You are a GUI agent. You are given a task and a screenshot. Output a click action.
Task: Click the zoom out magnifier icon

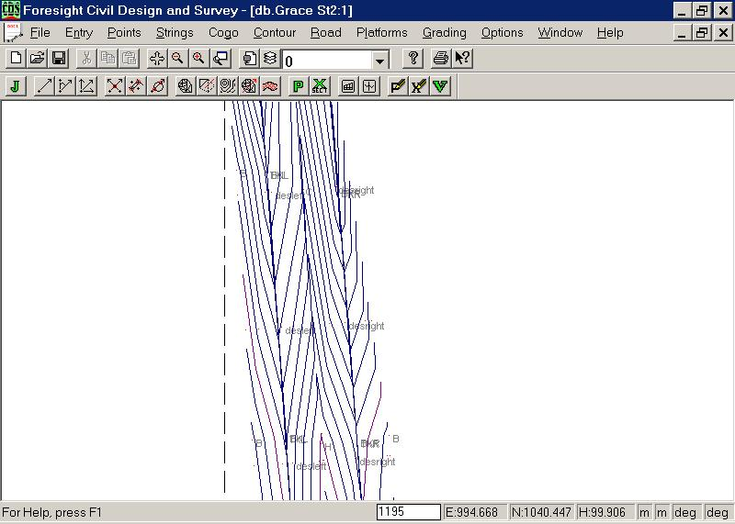coord(177,59)
